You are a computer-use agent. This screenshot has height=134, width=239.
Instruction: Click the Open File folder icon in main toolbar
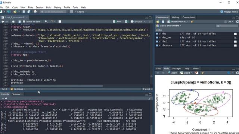click(15, 12)
